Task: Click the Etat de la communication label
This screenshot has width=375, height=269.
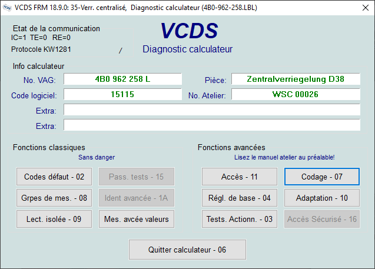Action: click(x=57, y=28)
